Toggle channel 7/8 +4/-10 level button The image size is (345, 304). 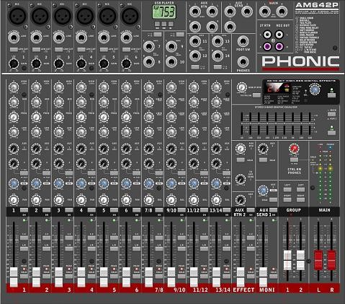(x=158, y=35)
